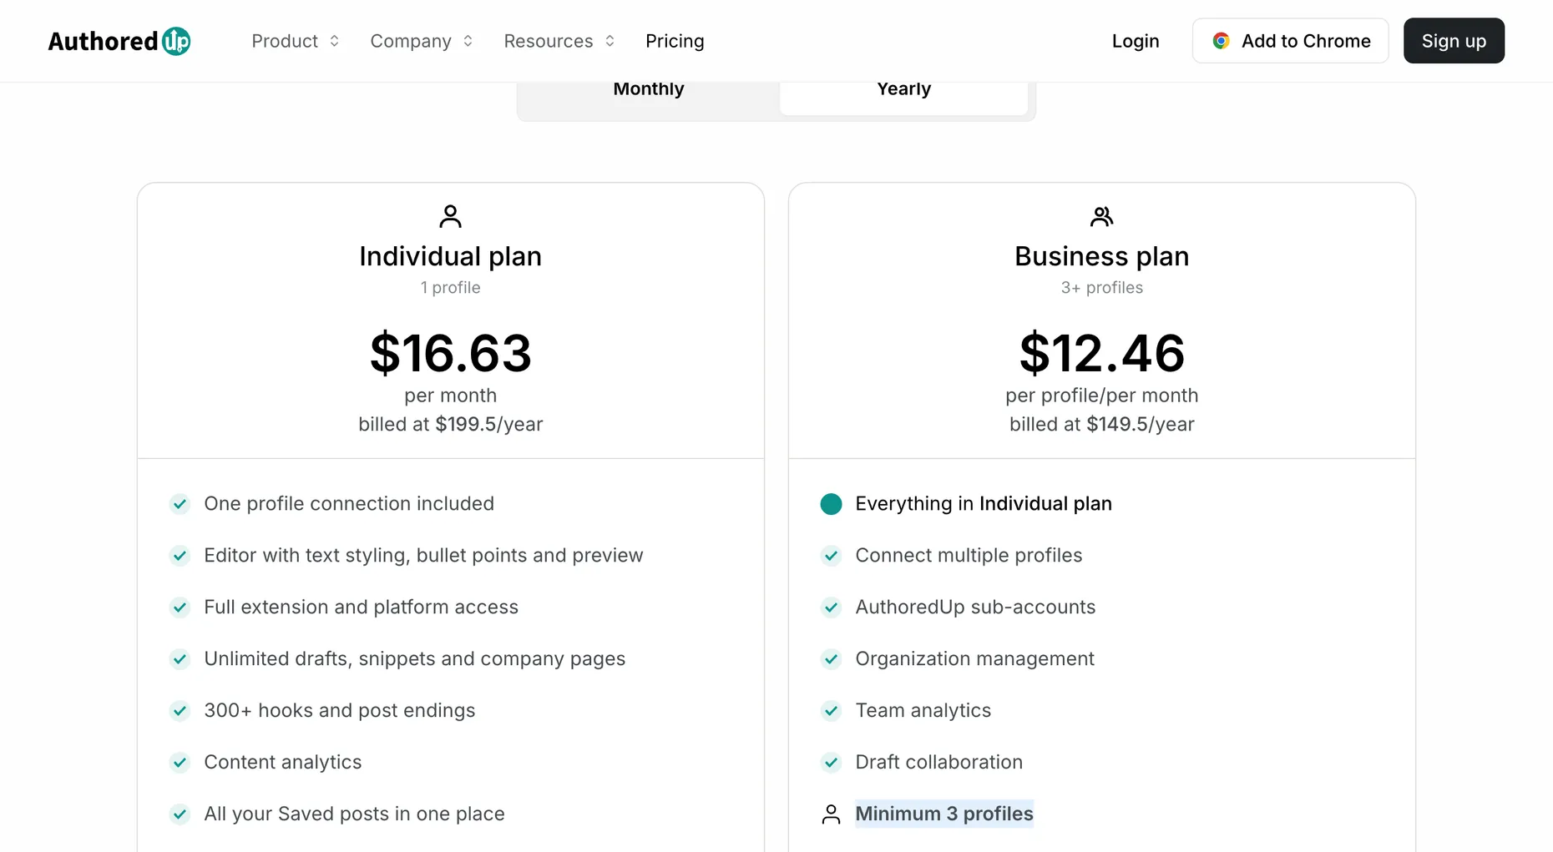
Task: Open the Pricing page
Action: click(675, 41)
